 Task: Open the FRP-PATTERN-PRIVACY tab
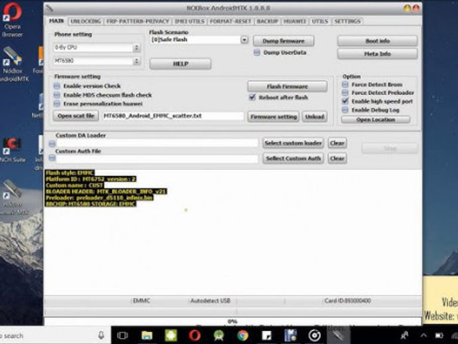(137, 21)
